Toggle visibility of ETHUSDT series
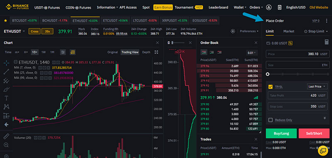 tap(54, 62)
